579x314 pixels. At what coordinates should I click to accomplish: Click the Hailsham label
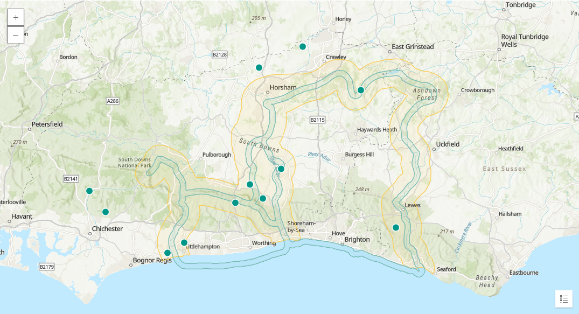(x=510, y=214)
